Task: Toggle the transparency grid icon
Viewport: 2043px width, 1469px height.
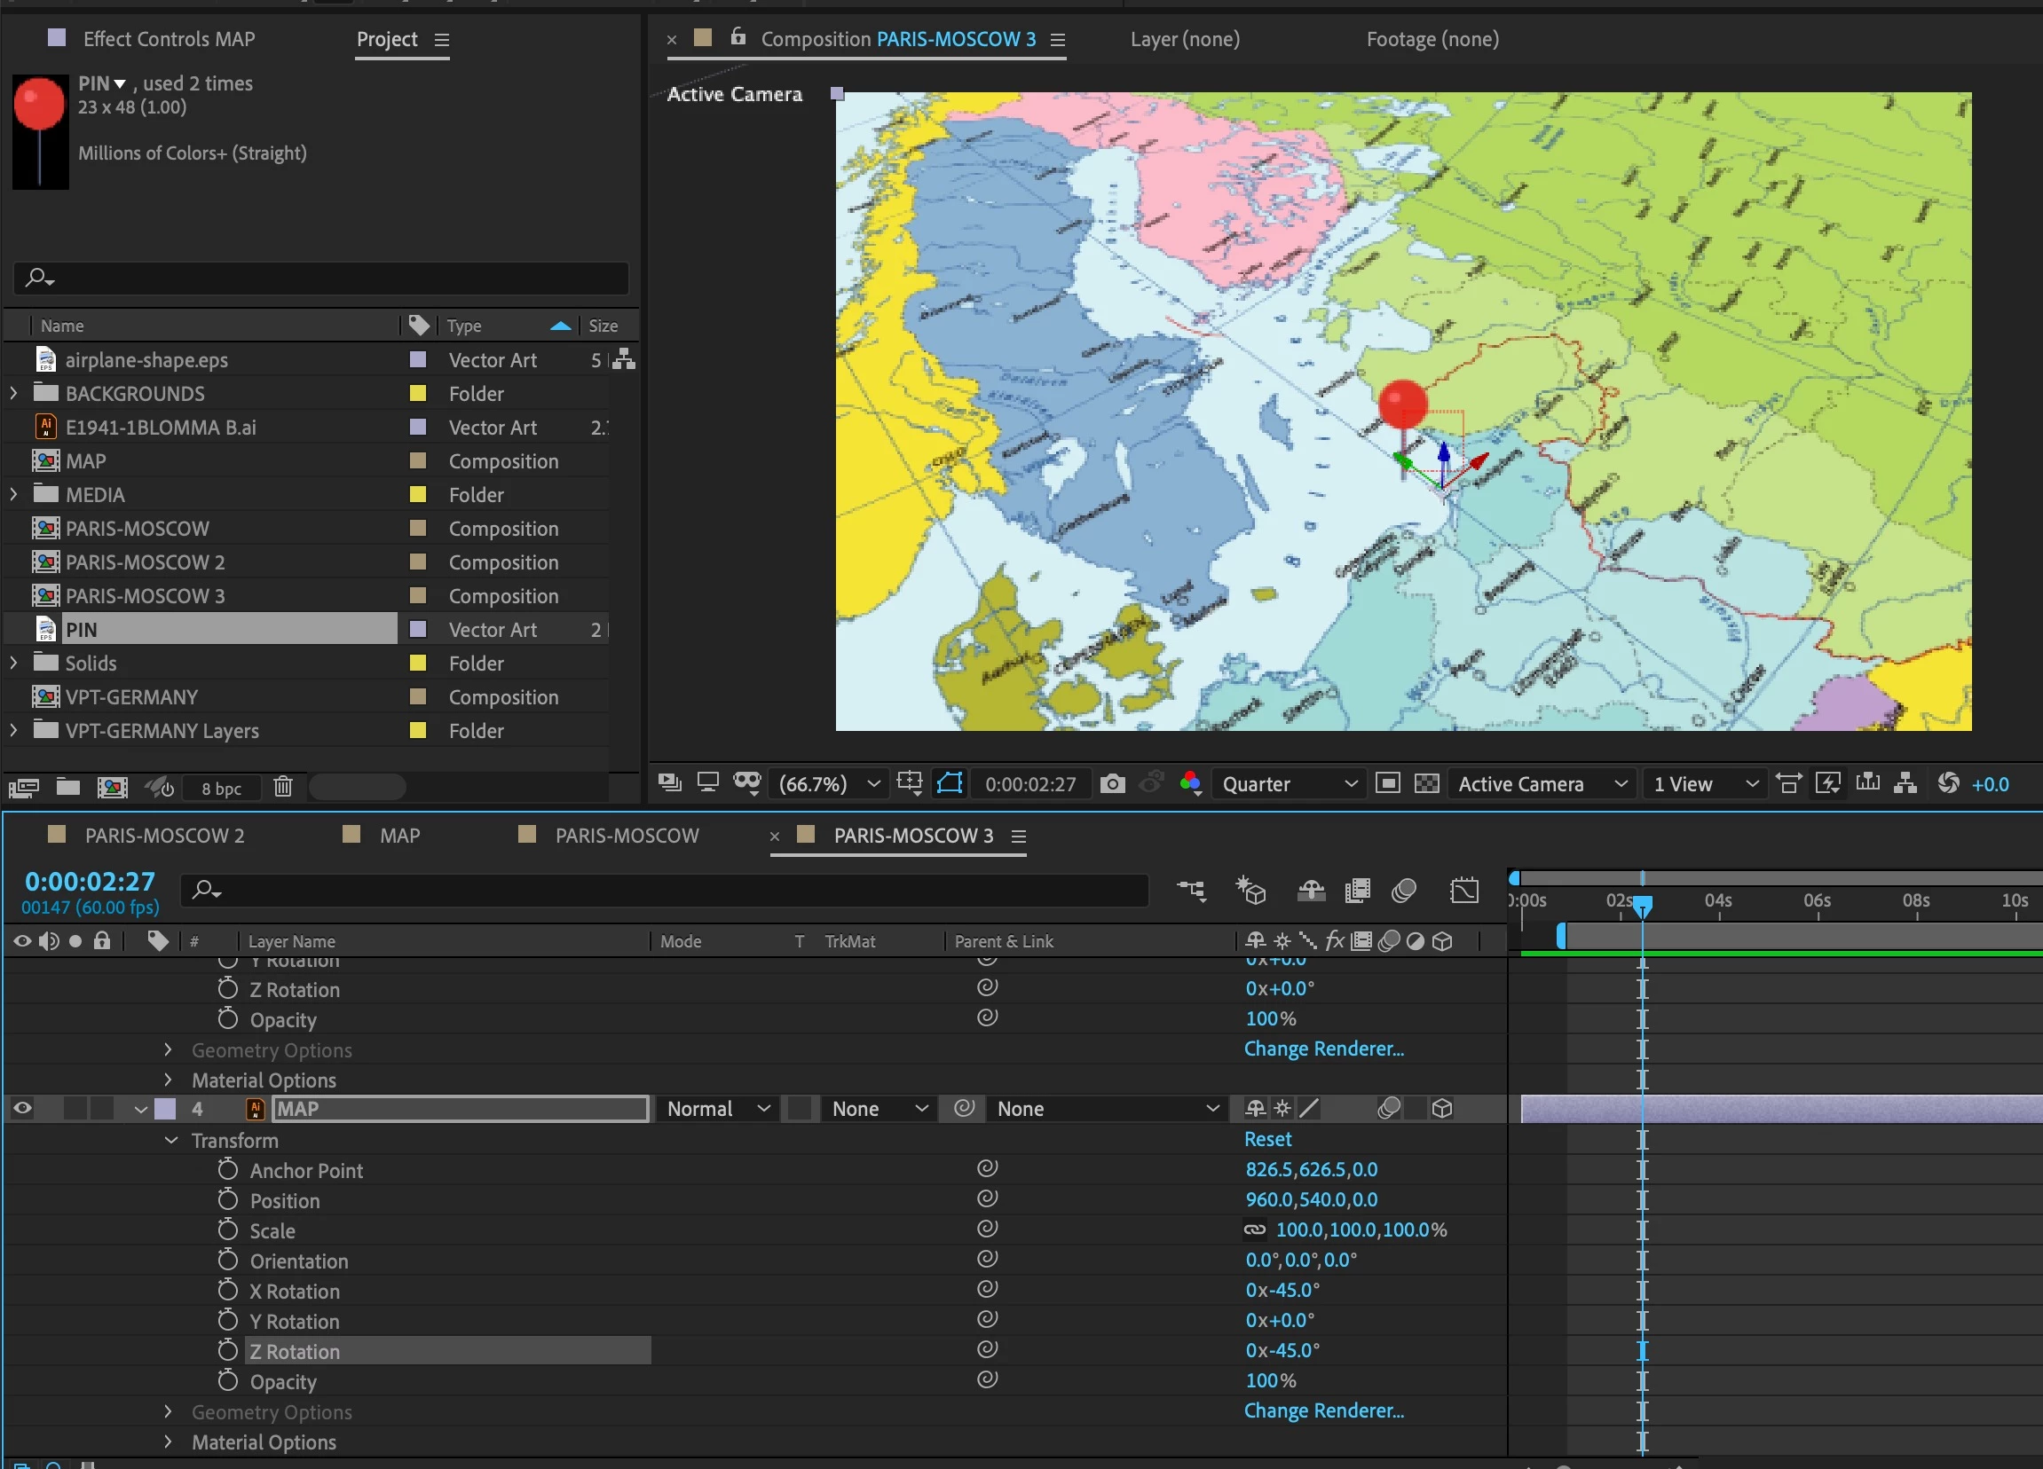Action: pos(1427,784)
